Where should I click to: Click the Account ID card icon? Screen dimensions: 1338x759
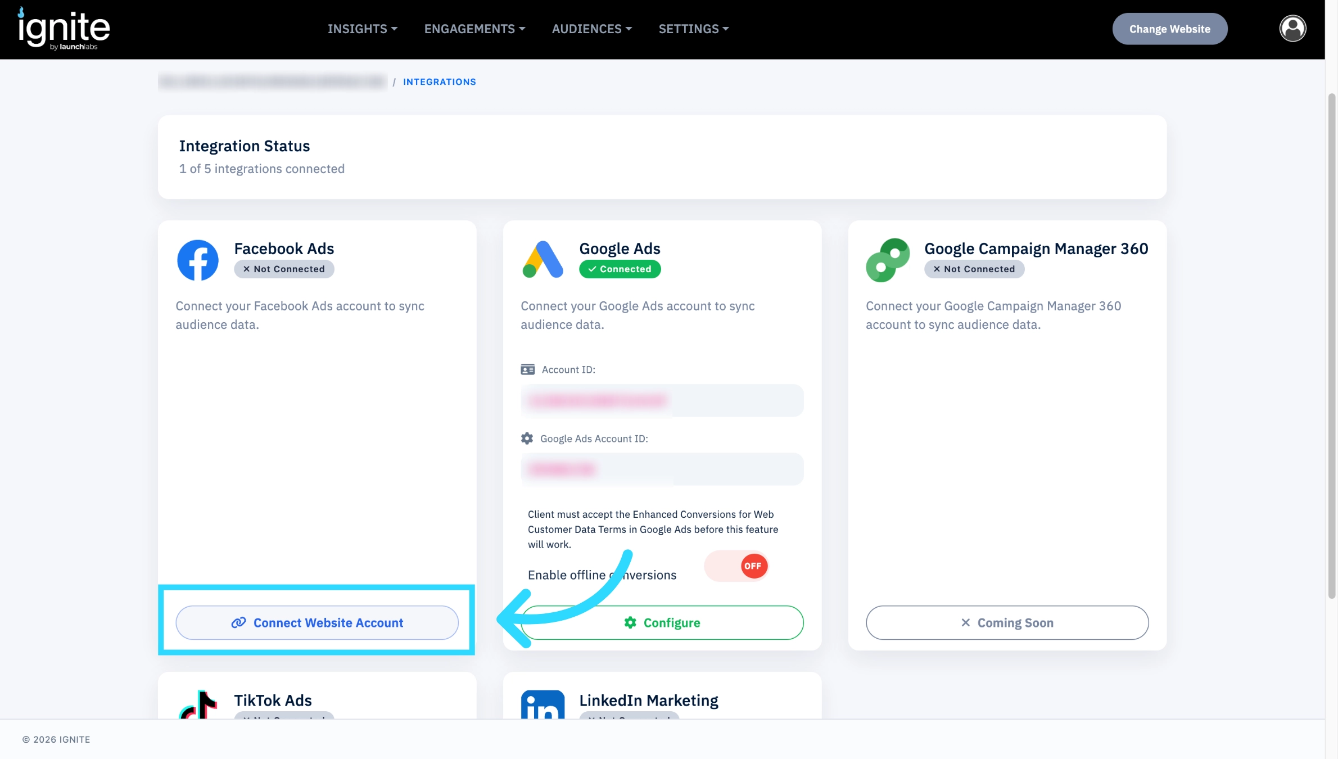pyautogui.click(x=527, y=369)
